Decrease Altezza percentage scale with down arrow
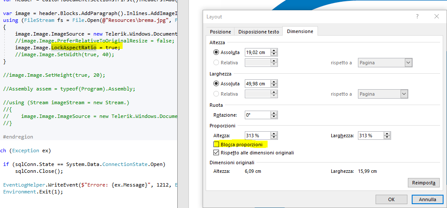The height and width of the screenshot is (208, 447). tap(274, 138)
